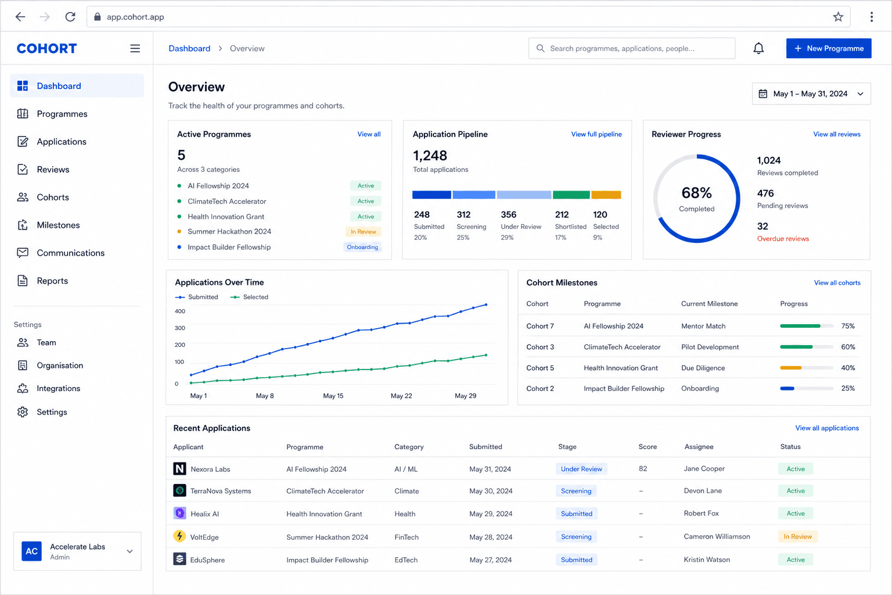Screen dimensions: 892x595
Task: Click the Shortlisted green pipeline segment
Action: (571, 195)
